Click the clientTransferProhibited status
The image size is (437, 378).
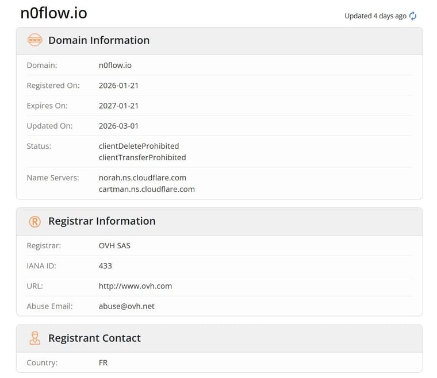click(x=142, y=157)
